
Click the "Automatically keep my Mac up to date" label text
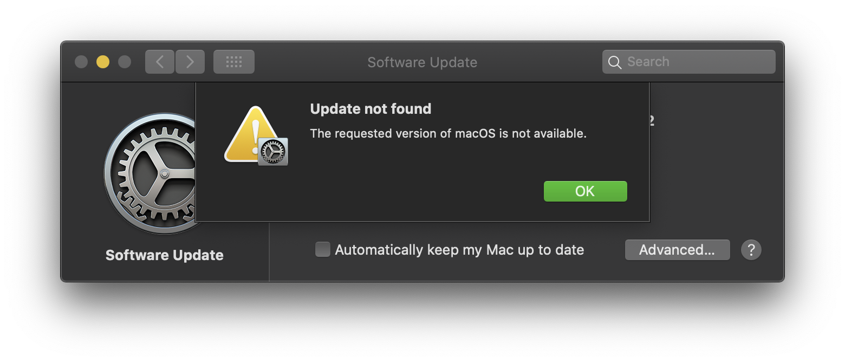click(x=459, y=250)
